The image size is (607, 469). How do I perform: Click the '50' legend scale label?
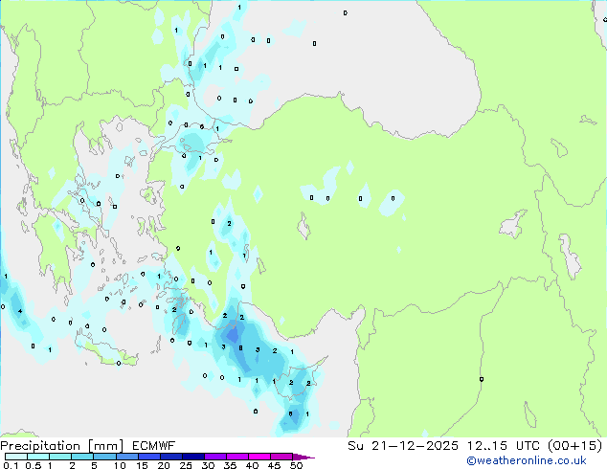click(x=296, y=465)
